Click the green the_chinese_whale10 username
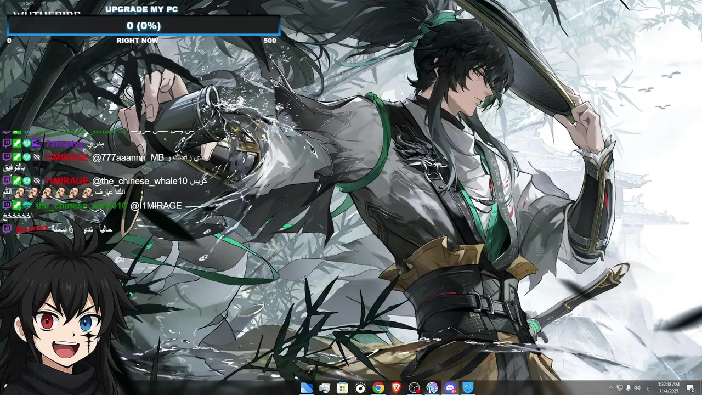This screenshot has width=702, height=395. pos(81,206)
